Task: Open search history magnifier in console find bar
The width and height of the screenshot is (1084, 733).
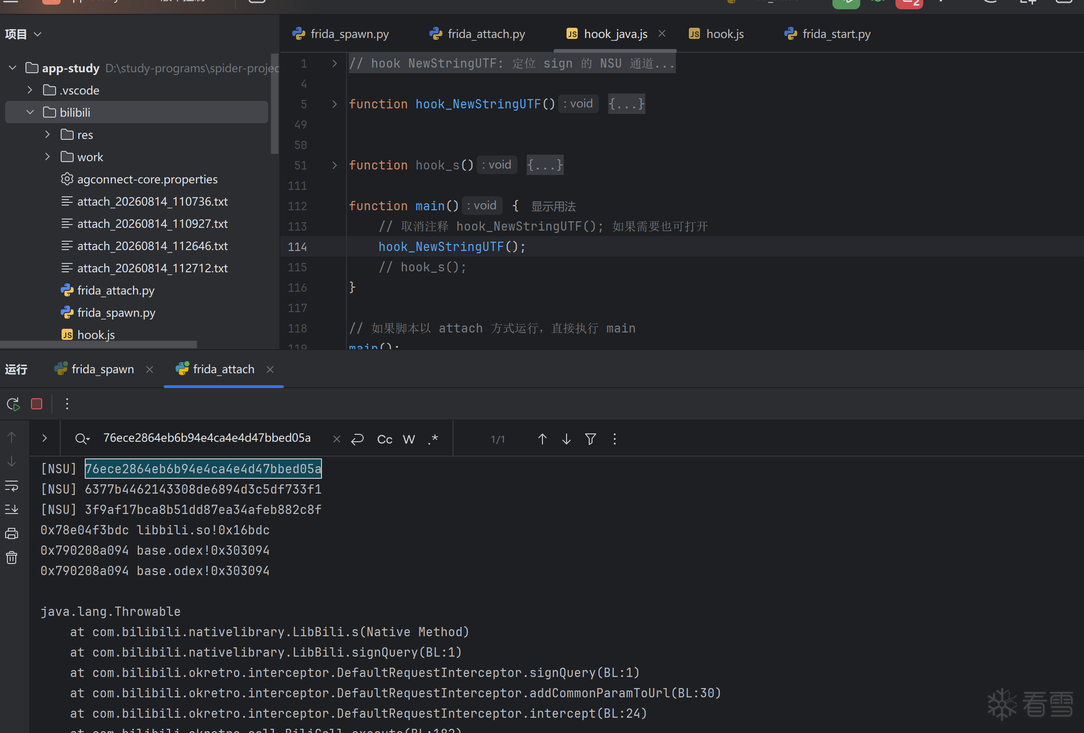Action: tap(82, 439)
